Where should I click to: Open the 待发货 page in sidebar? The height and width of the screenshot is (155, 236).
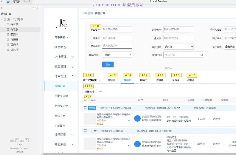click(x=14, y=29)
